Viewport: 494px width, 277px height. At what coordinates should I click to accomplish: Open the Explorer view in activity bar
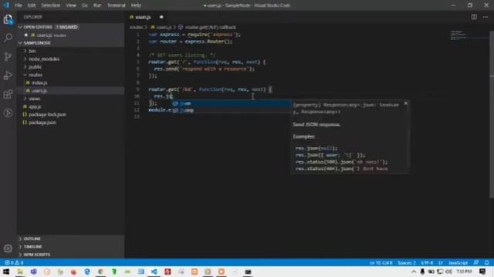[x=8, y=19]
